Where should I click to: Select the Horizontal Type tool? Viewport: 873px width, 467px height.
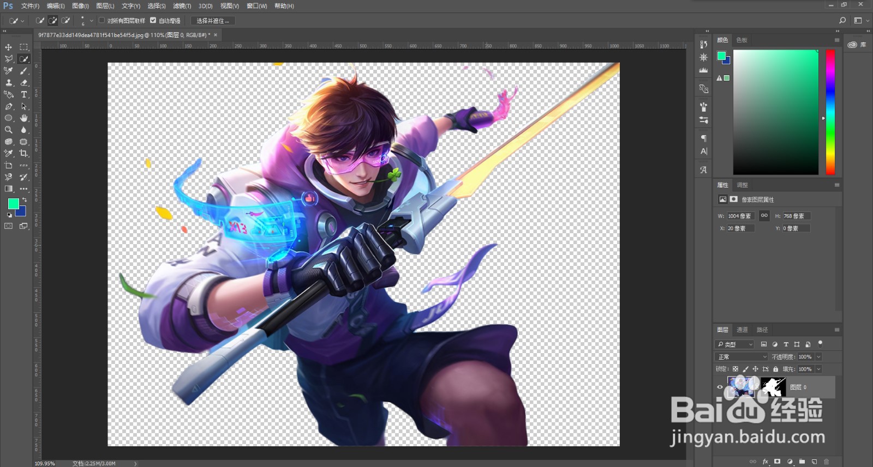pyautogui.click(x=23, y=94)
